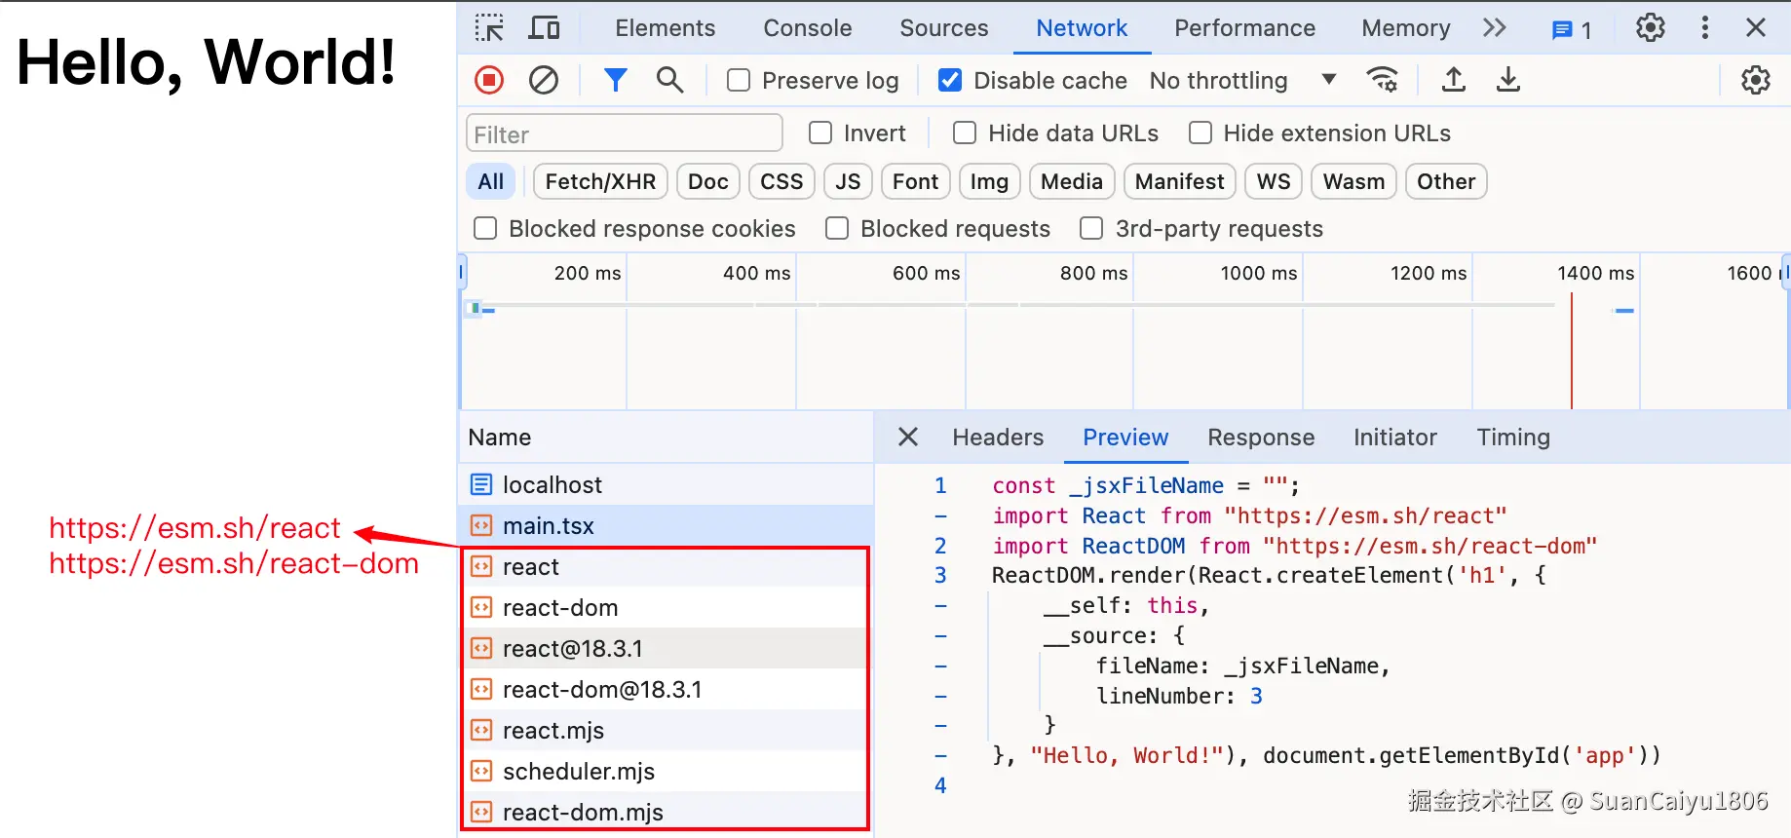Click the export HAR download icon

[1507, 80]
